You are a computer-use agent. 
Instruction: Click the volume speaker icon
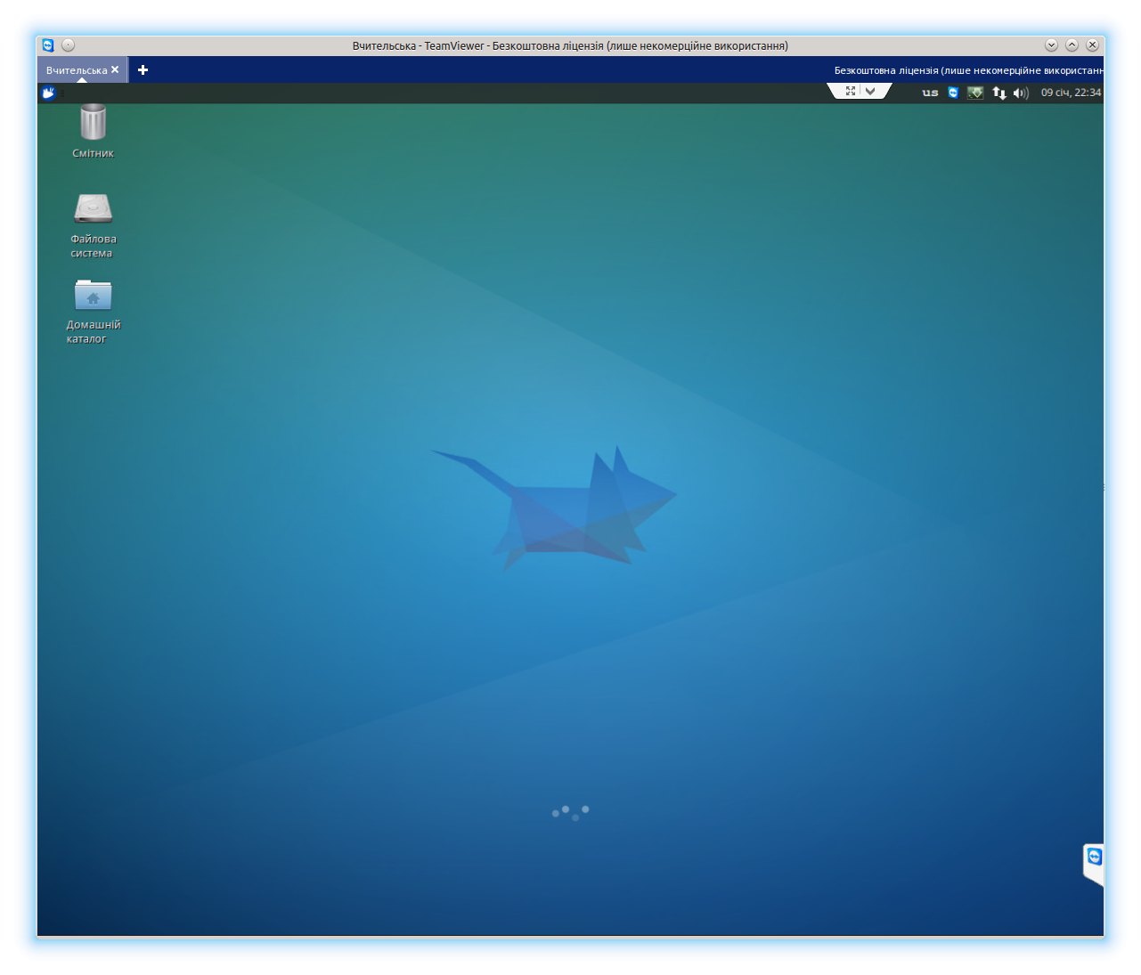click(x=1021, y=93)
